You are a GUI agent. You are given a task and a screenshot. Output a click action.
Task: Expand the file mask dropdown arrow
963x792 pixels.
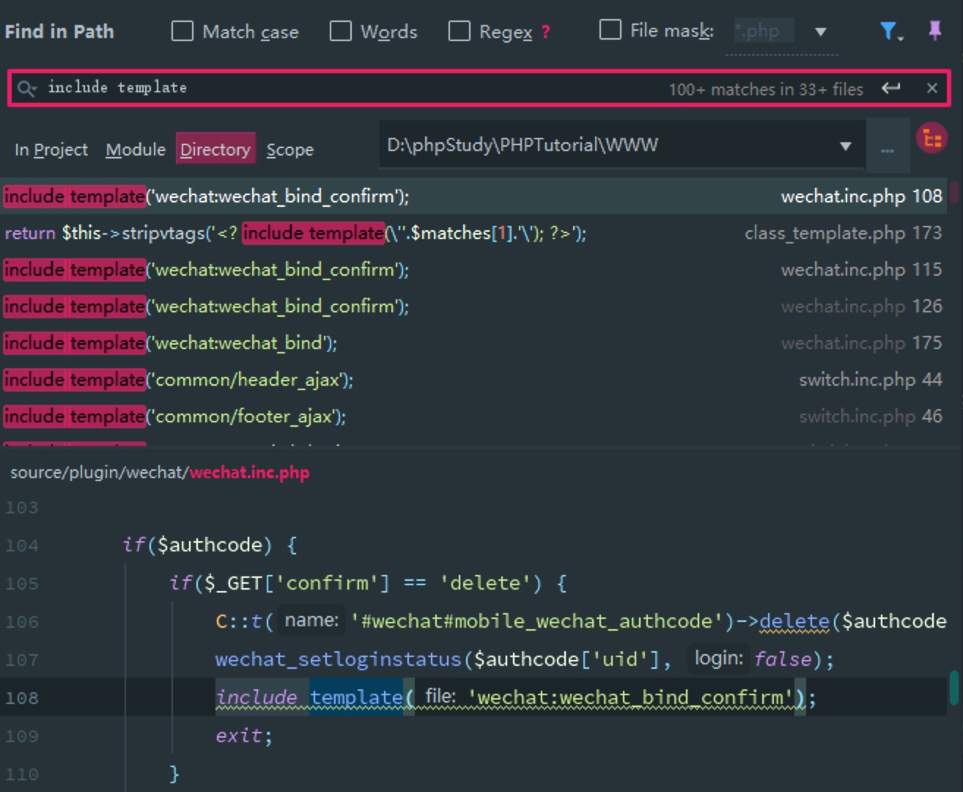821,32
